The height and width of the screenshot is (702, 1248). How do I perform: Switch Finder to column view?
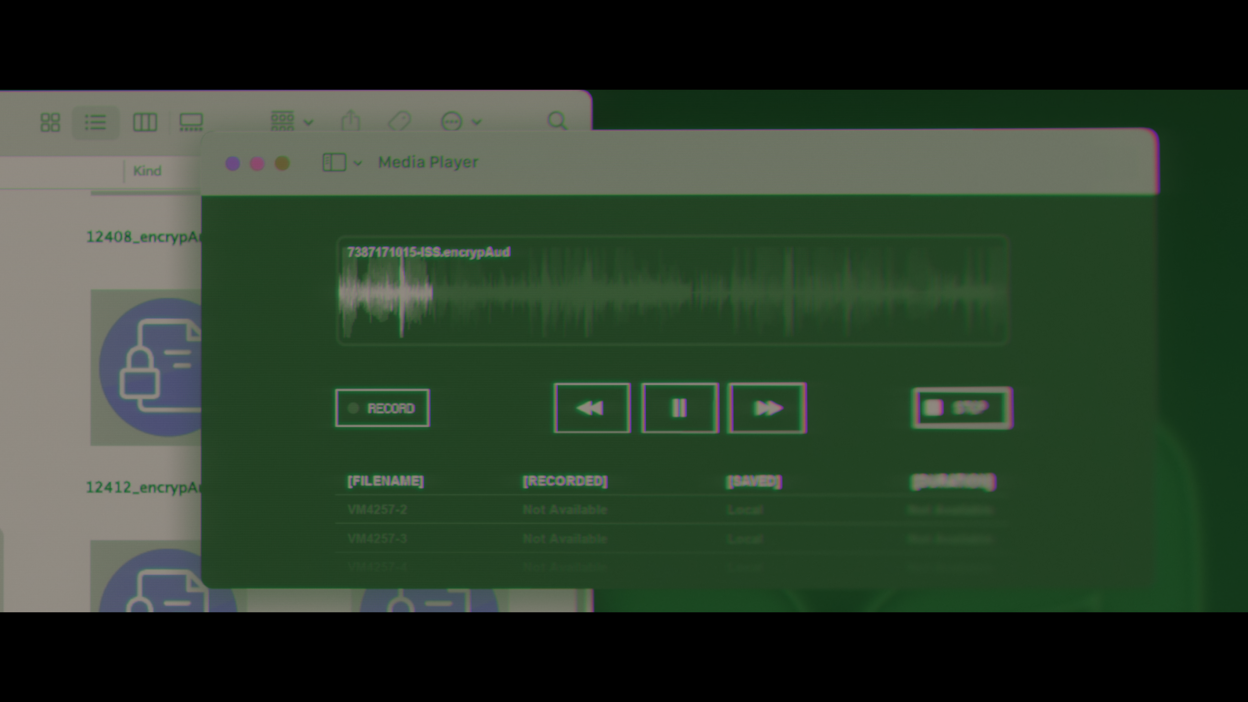[x=145, y=122]
